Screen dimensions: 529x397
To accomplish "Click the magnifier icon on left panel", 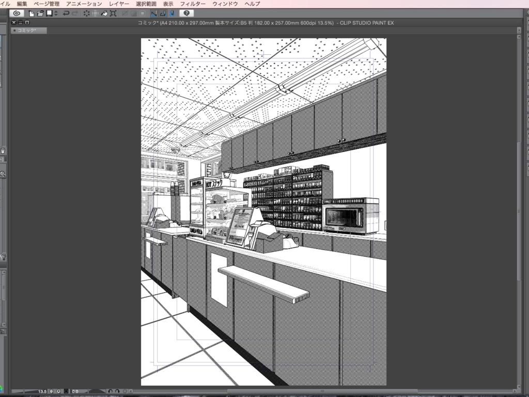I will [3, 174].
